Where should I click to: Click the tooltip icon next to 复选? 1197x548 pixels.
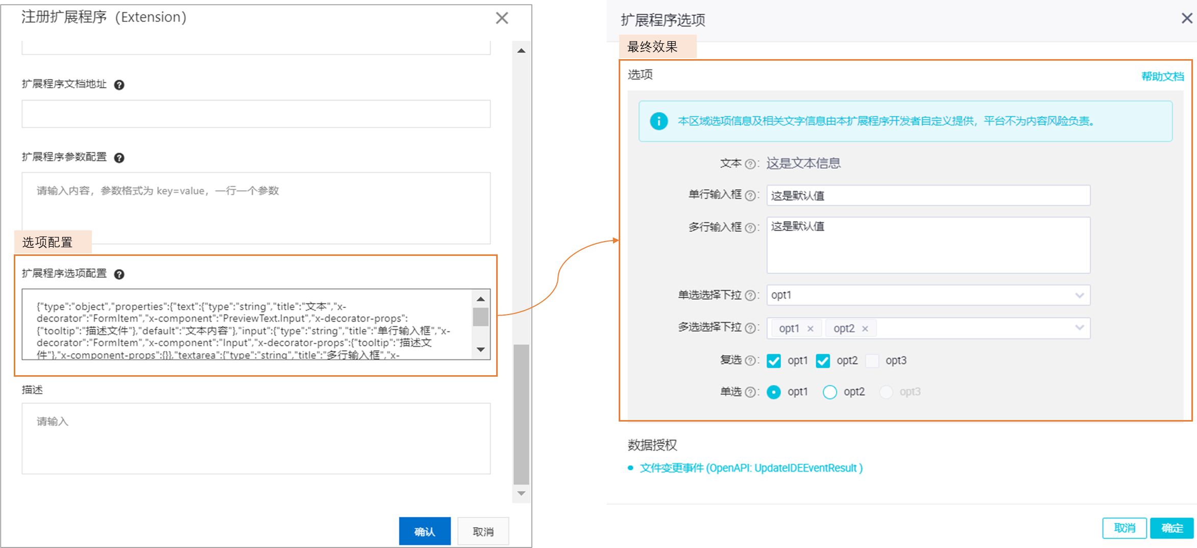coord(750,361)
